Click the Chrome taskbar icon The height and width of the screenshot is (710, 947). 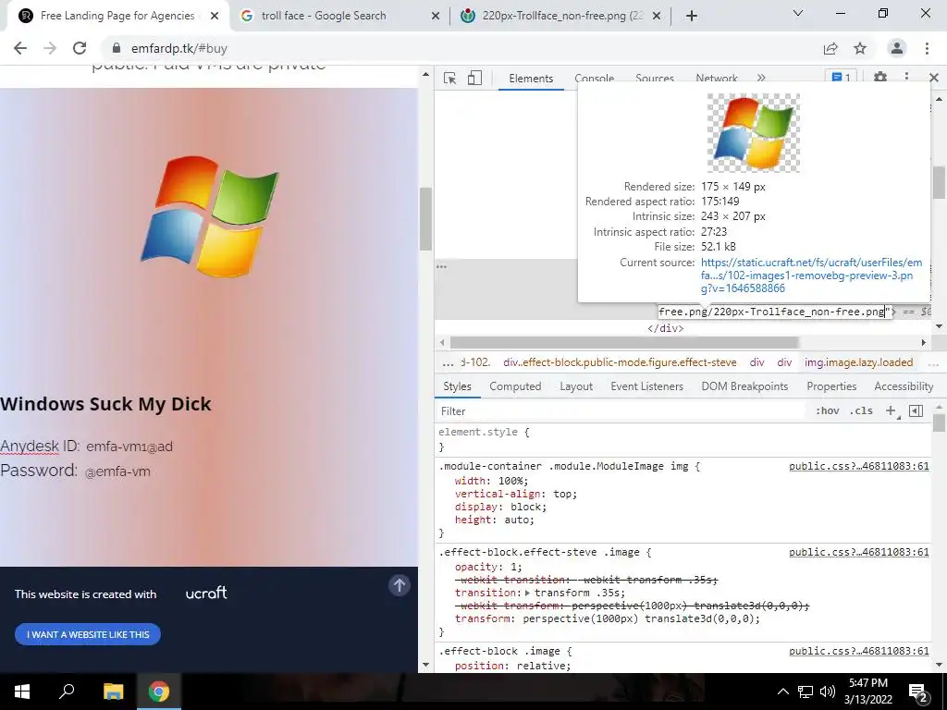pyautogui.click(x=159, y=692)
